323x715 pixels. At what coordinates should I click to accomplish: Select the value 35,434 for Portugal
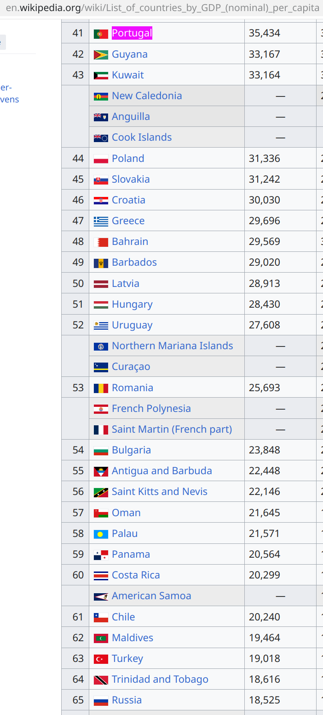pyautogui.click(x=265, y=33)
